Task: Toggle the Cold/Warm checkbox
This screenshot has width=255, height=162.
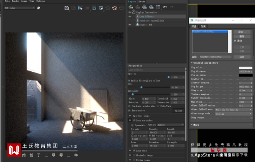Action: pyautogui.click(x=158, y=106)
